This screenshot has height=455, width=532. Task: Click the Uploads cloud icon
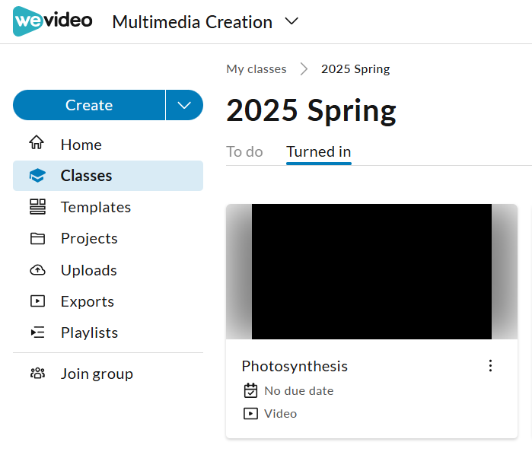coord(37,270)
